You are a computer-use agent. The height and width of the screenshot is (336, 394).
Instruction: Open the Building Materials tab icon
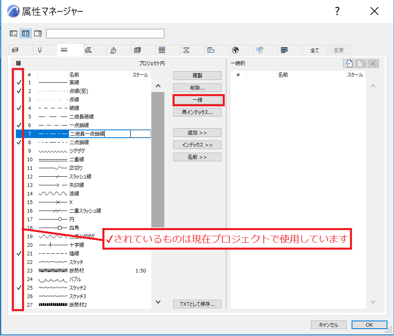pos(137,50)
